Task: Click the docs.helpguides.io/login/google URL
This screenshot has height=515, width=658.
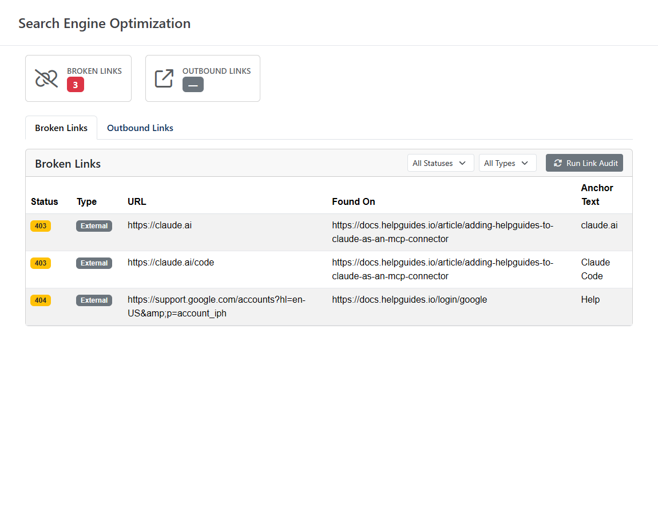Action: coord(410,300)
